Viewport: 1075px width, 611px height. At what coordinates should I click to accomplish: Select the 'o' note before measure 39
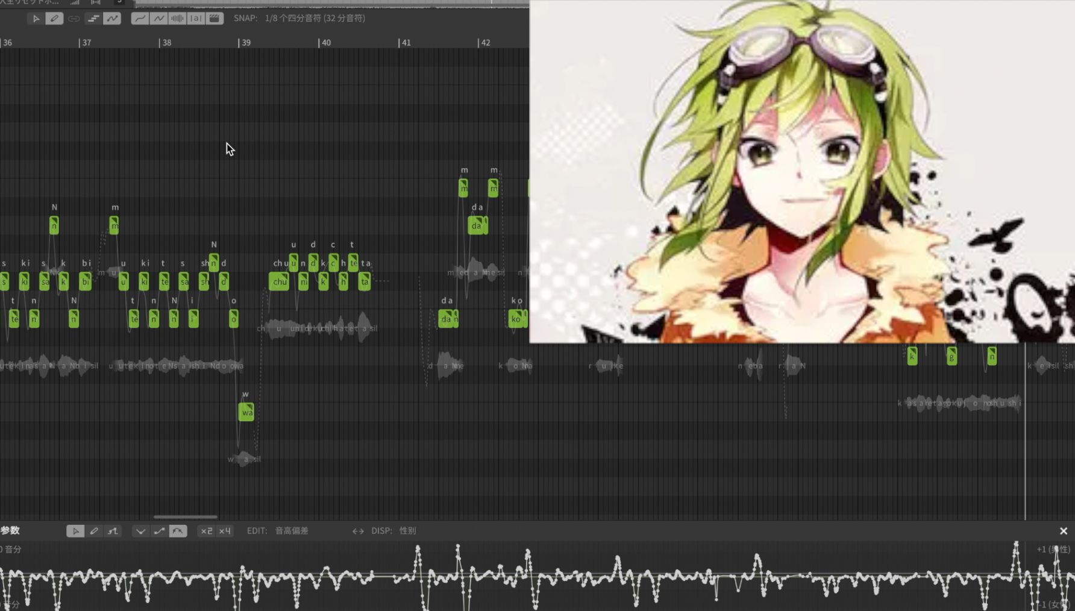coord(234,319)
